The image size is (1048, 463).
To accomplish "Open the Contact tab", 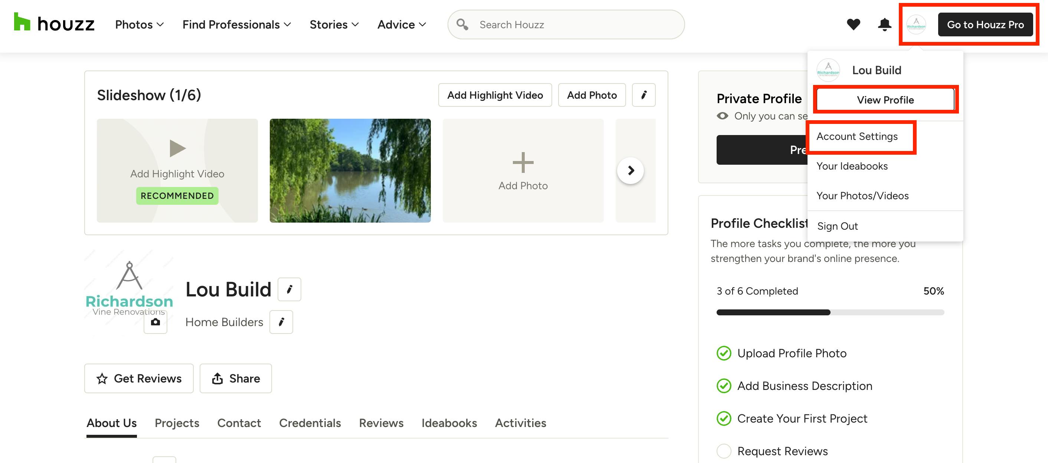I will [239, 423].
